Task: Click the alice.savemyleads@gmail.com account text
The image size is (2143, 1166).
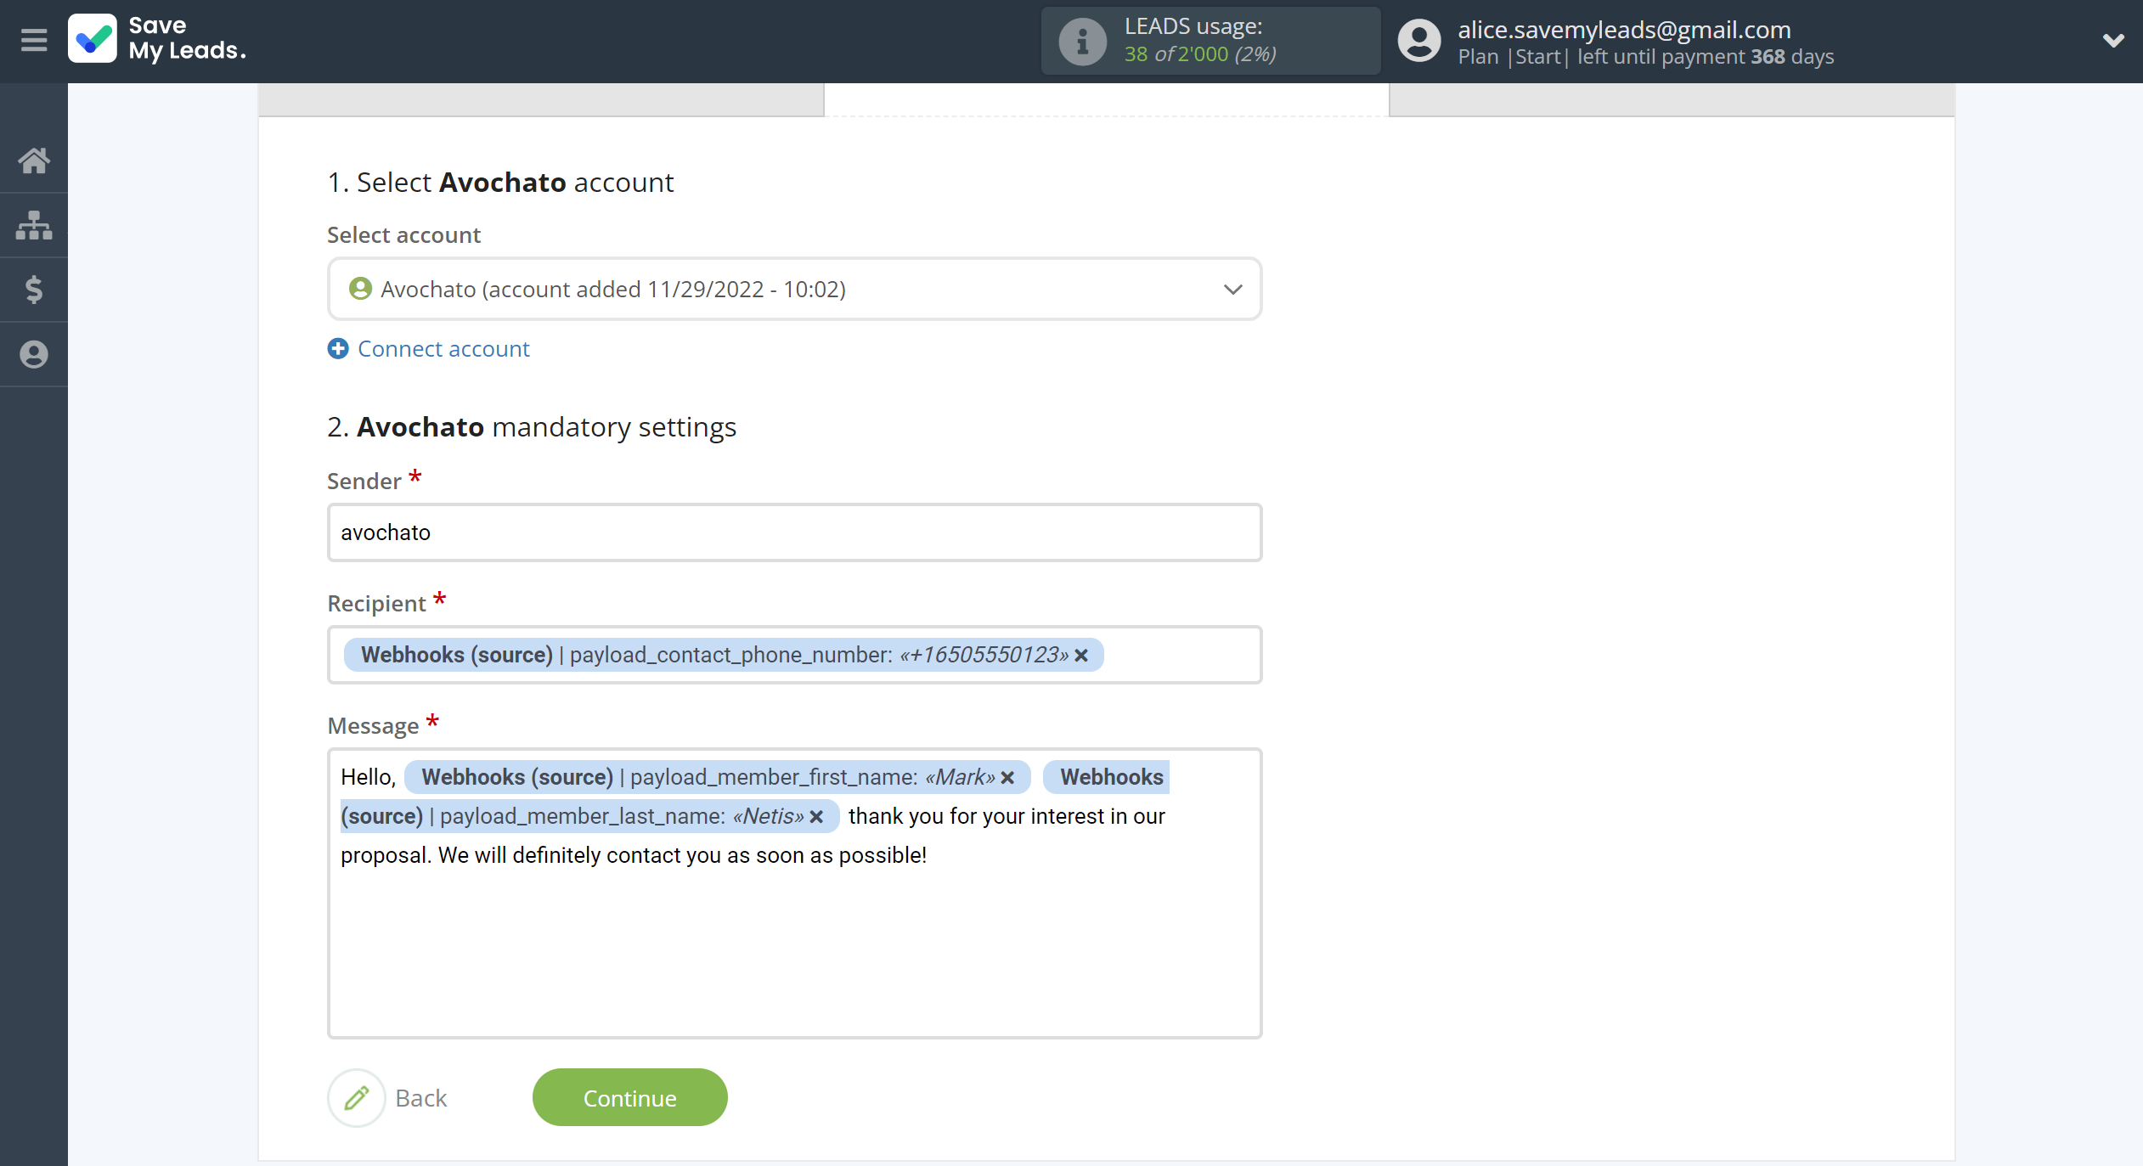Action: (x=1624, y=29)
